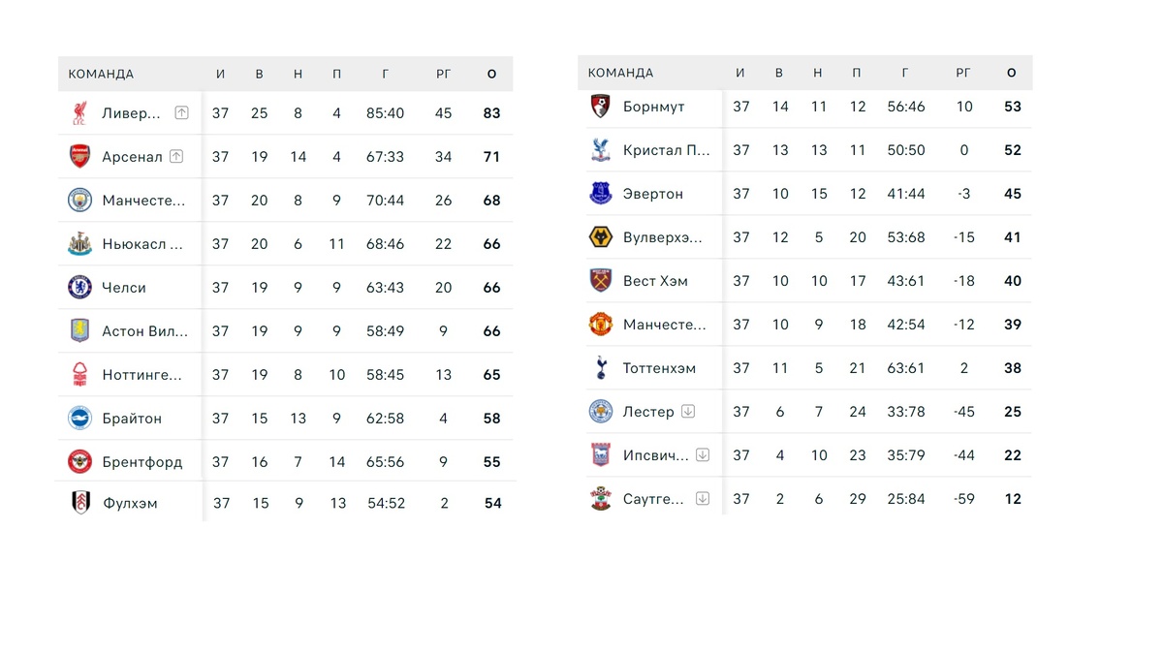Click the Wolverhampton wolf logo

601,237
